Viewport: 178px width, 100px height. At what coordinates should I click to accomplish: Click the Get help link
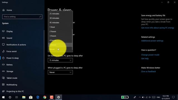coord(145,59)
